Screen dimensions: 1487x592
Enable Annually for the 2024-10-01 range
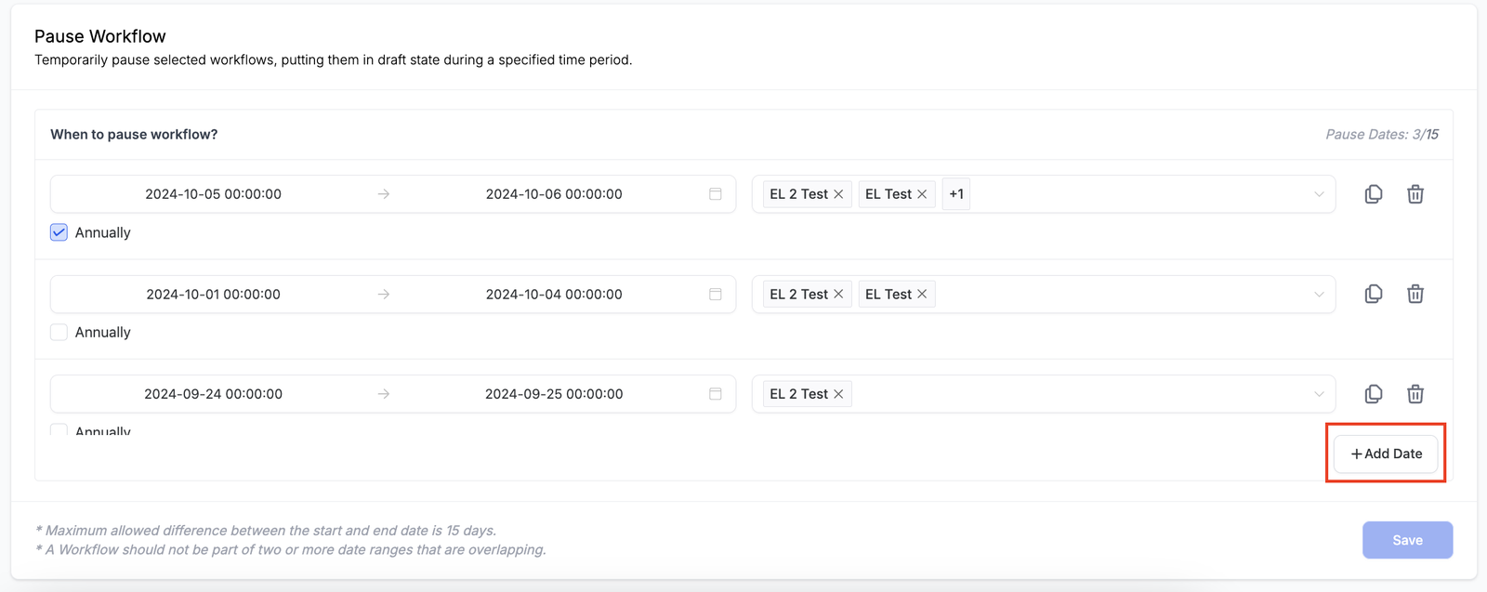[59, 333]
